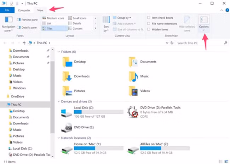
Task: Open Local Disk (C:) in navigation tree
Action: tap(21, 148)
